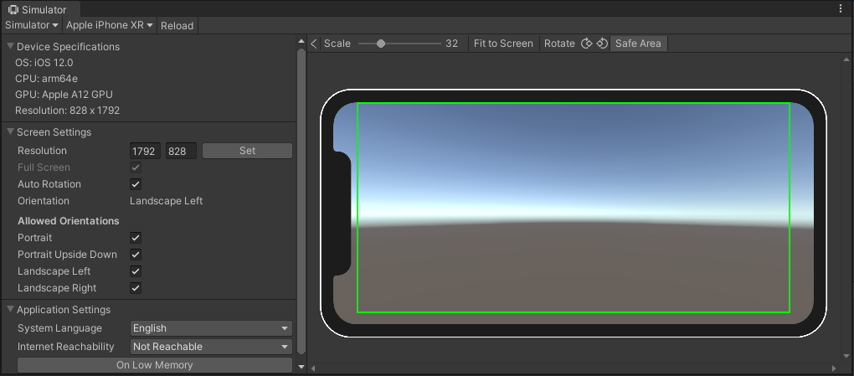854x376 pixels.
Task: Click the Scale slider handle
Action: (x=381, y=44)
